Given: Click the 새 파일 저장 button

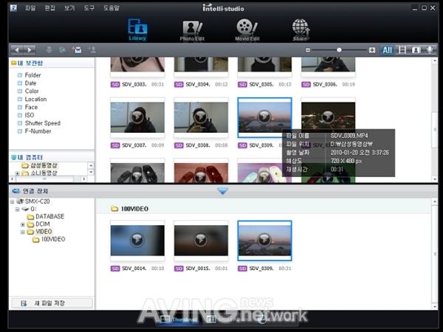Looking at the screenshot, I should pyautogui.click(x=52, y=303).
